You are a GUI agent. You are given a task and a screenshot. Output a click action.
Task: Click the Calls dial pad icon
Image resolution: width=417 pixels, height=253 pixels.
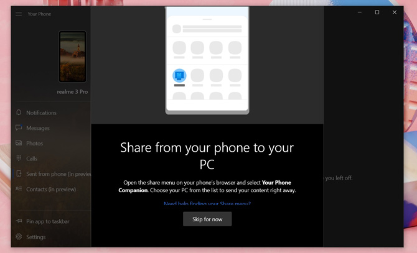pyautogui.click(x=19, y=159)
